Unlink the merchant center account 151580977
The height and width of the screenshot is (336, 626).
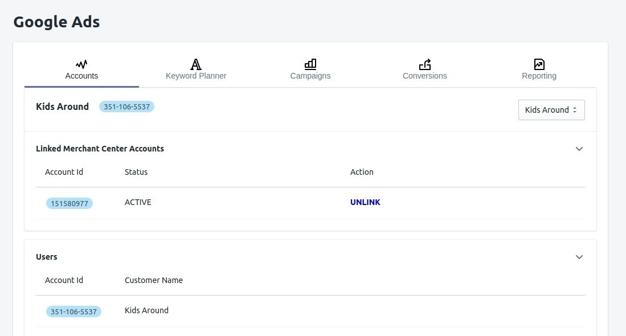click(365, 202)
